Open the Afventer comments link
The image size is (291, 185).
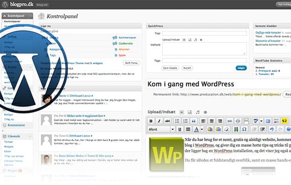pyautogui.click(x=124, y=50)
